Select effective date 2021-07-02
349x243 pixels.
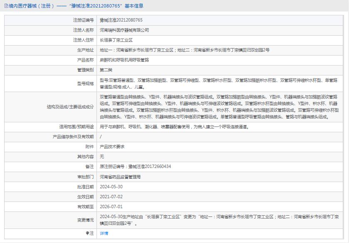coord(111,197)
